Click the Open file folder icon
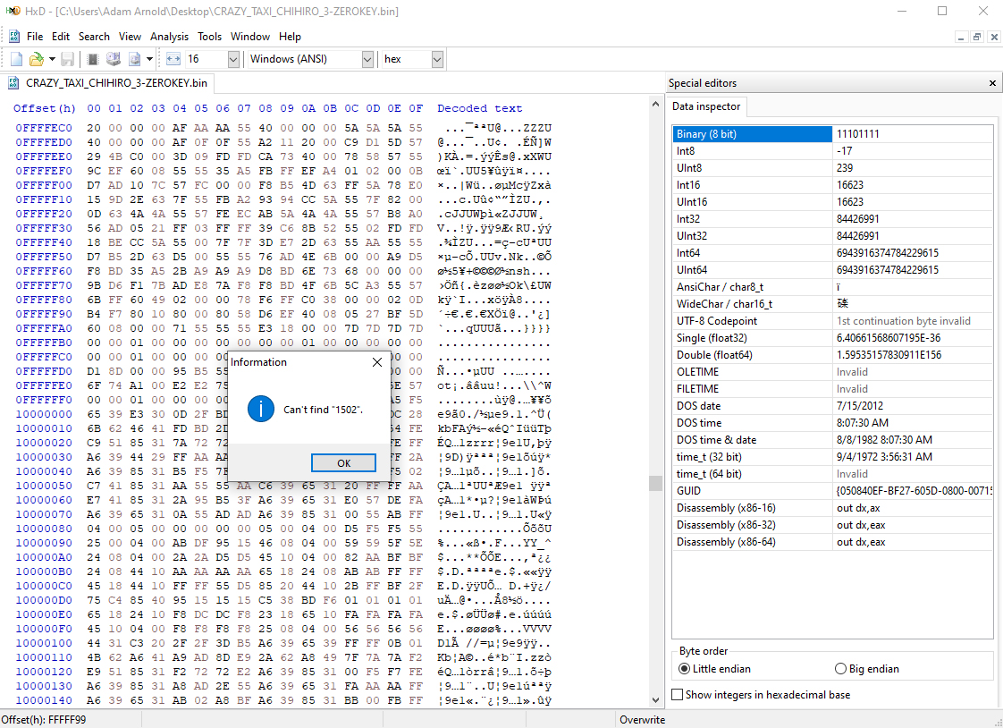This screenshot has width=1003, height=728. [x=37, y=60]
